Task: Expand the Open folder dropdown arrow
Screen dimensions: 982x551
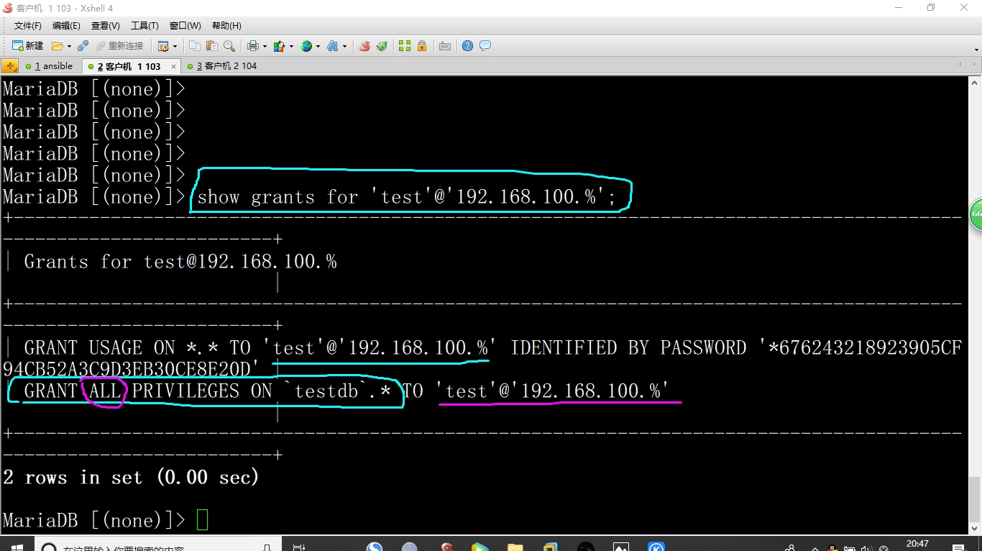Action: pos(69,46)
